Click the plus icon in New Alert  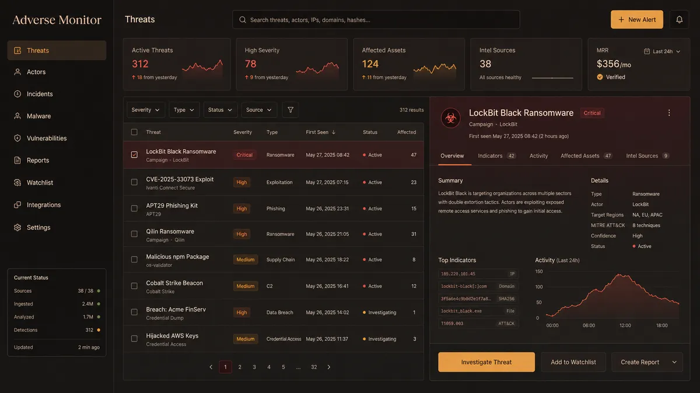(621, 20)
